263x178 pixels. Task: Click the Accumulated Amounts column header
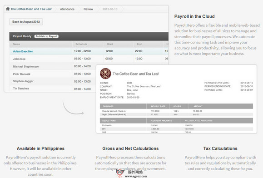(x=198, y=121)
